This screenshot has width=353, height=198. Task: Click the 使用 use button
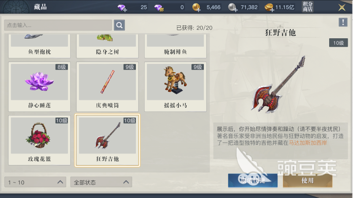(x=308, y=180)
